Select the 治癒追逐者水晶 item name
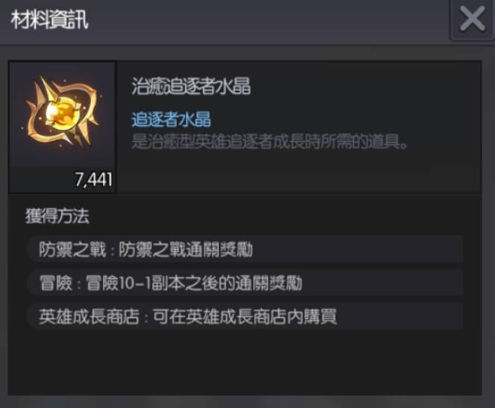 191,86
